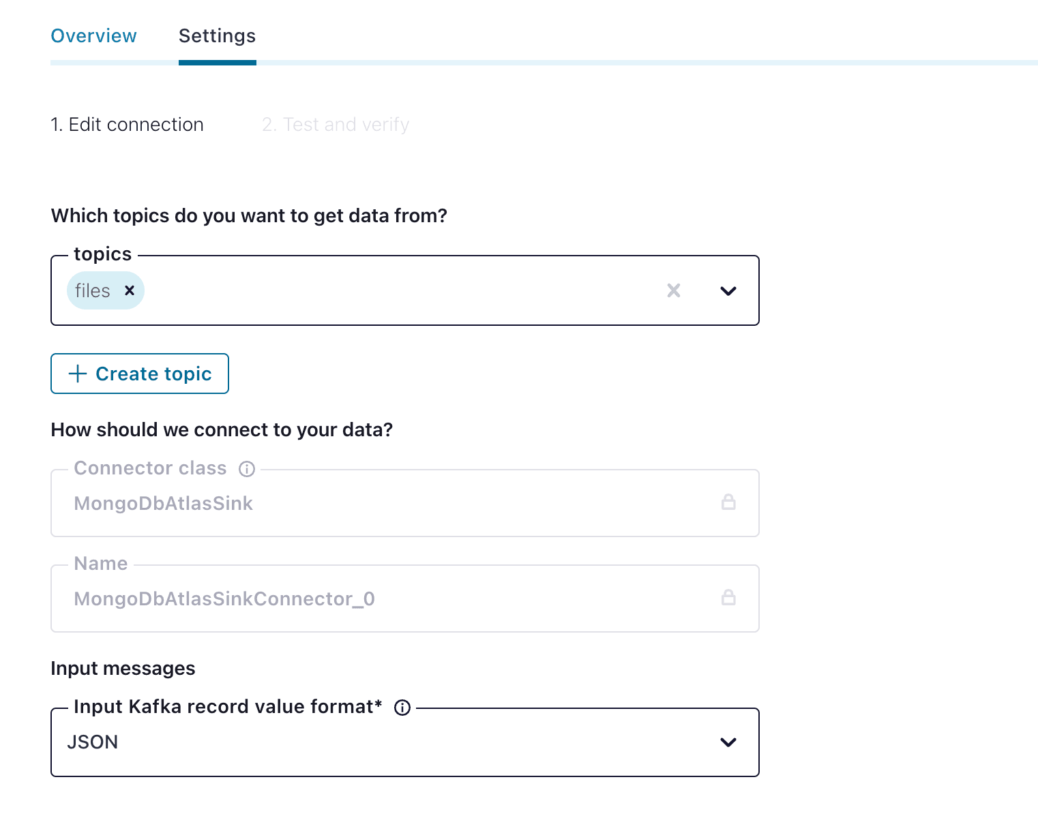
Task: Expand the topics dropdown chevron
Action: pos(728,291)
